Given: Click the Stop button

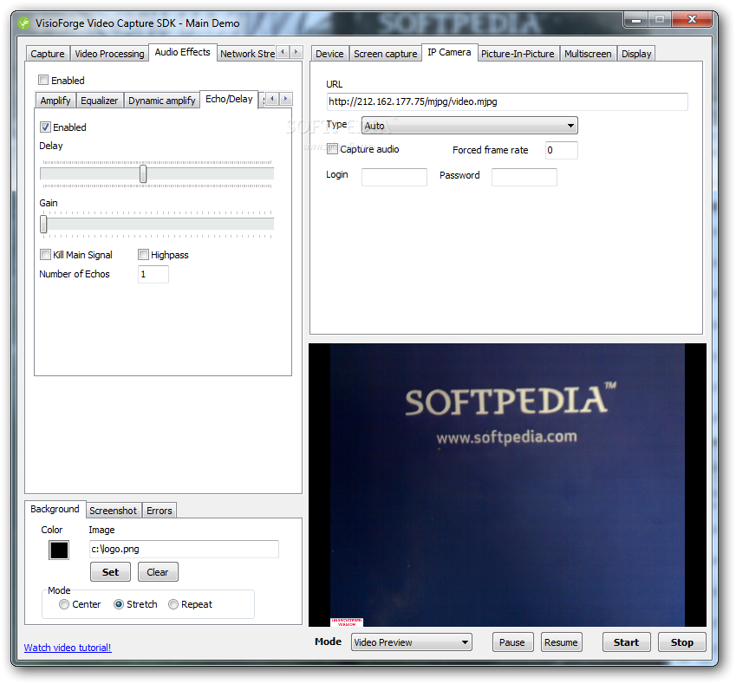Looking at the screenshot, I should tap(682, 642).
